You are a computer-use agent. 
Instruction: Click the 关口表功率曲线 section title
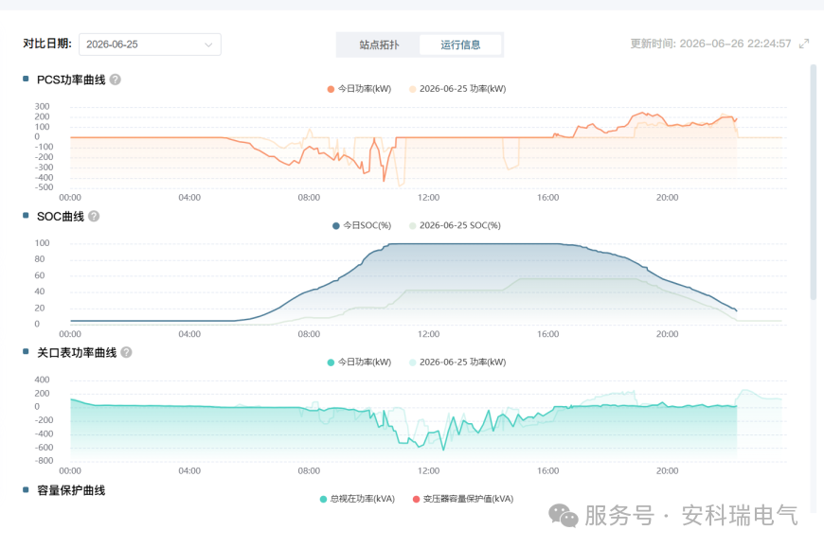tap(77, 353)
